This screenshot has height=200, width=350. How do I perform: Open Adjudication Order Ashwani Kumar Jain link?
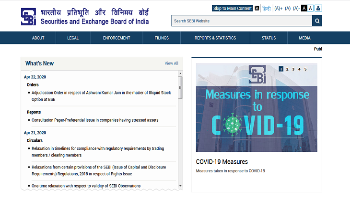point(101,96)
